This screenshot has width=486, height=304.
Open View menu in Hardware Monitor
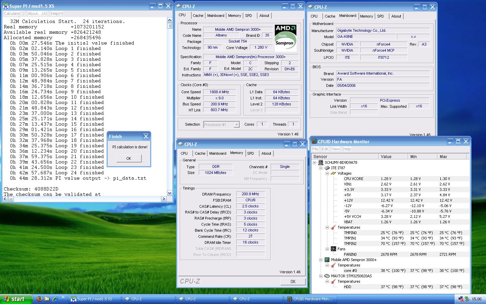click(x=336, y=149)
